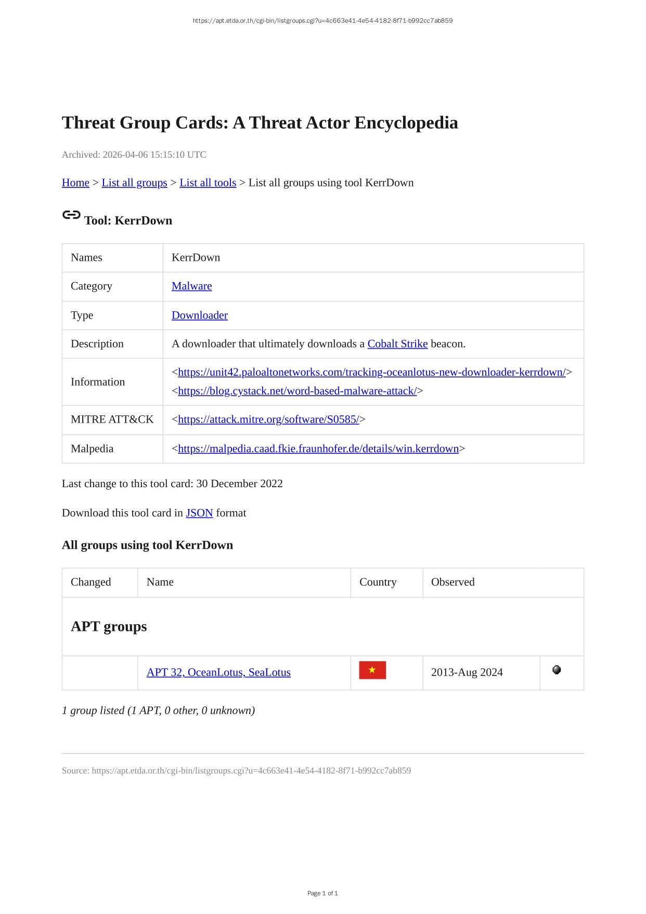Go to the Home breadcrumb link
Screen dimensions: 646x914
75,183
